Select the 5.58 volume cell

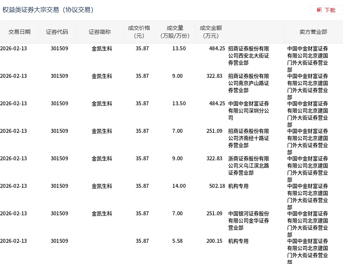point(177,241)
